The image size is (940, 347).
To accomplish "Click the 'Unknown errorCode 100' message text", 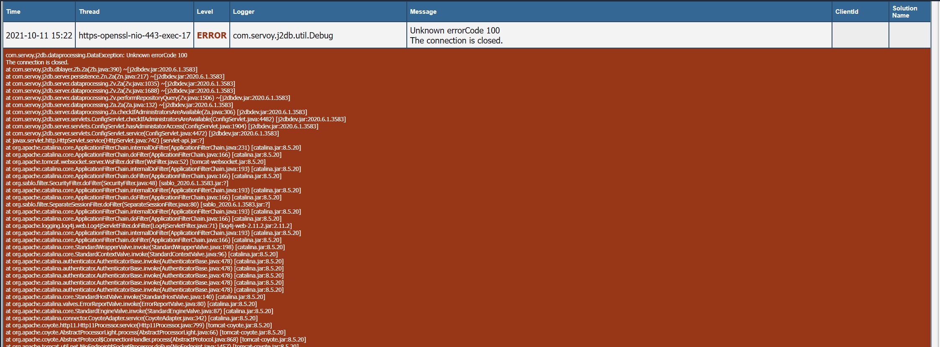I will [455, 31].
